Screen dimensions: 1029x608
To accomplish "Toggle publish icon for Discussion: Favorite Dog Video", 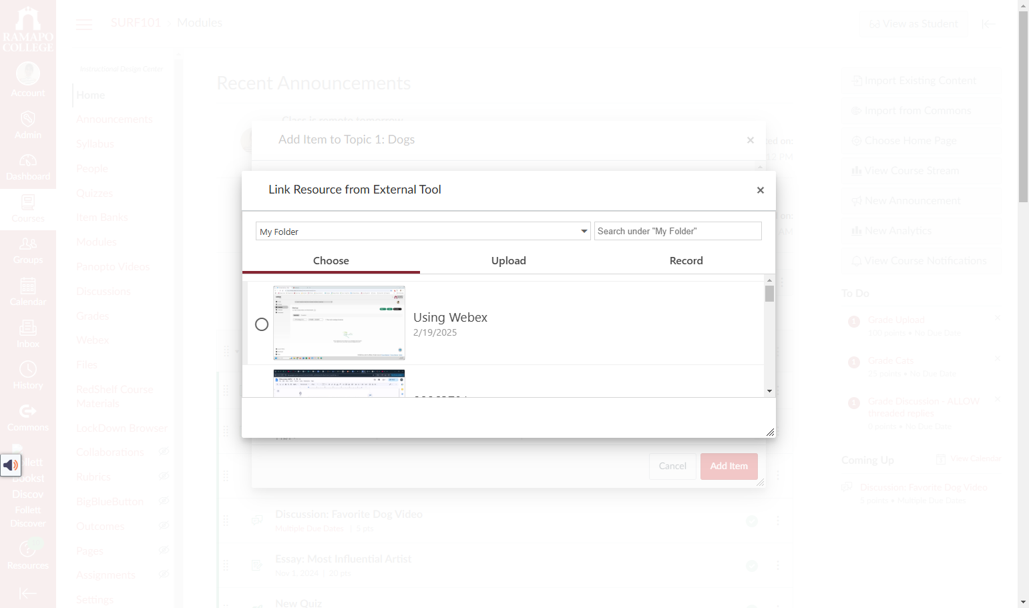I will click(752, 521).
